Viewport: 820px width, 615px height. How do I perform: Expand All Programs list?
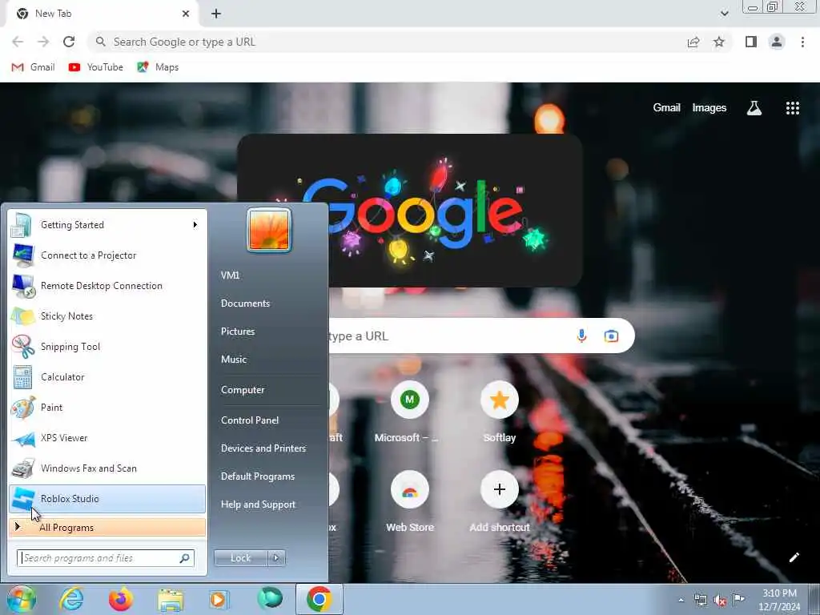point(107,528)
